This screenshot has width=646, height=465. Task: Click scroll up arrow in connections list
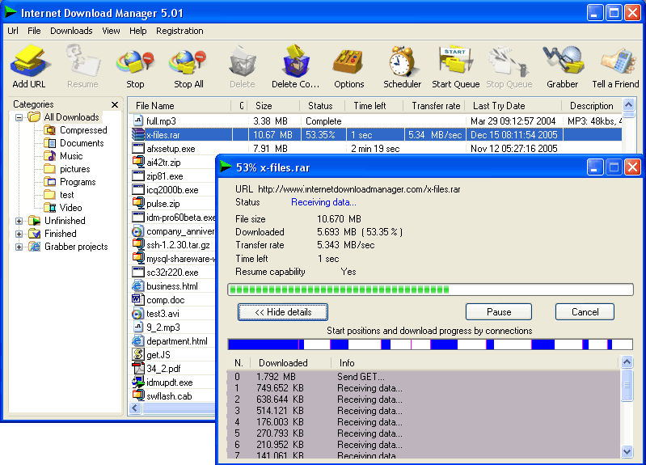[627, 362]
